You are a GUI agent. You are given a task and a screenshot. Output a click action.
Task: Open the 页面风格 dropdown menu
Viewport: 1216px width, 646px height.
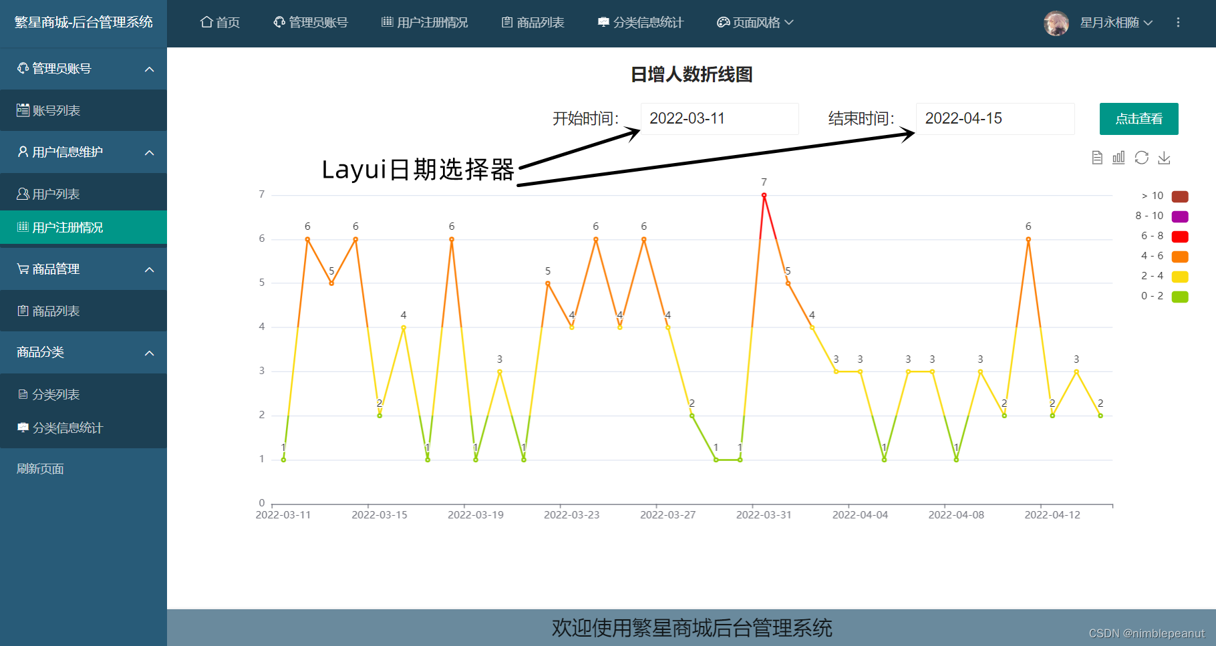click(756, 23)
